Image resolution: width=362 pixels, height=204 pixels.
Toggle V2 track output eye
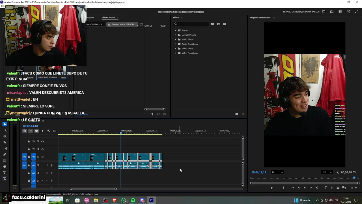click(42, 149)
